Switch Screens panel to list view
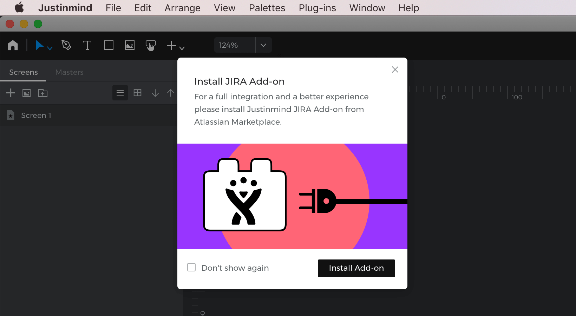This screenshot has height=316, width=576. [x=120, y=93]
